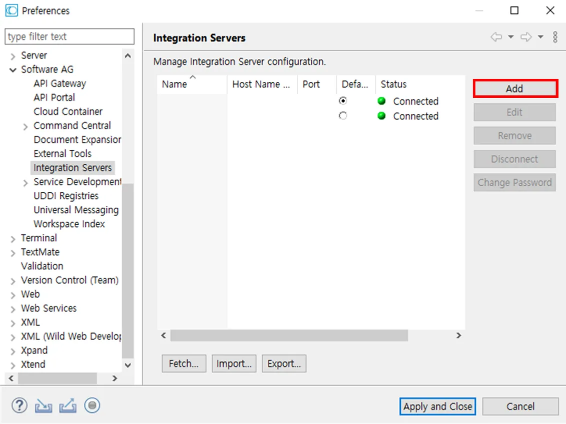Select API Portal in the tree
This screenshot has width=566, height=424.
click(54, 97)
